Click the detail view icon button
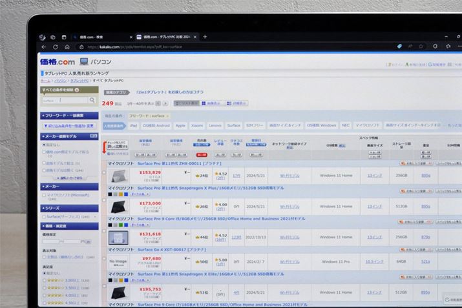Screen dimensions: 462x308 tap(237, 103)
